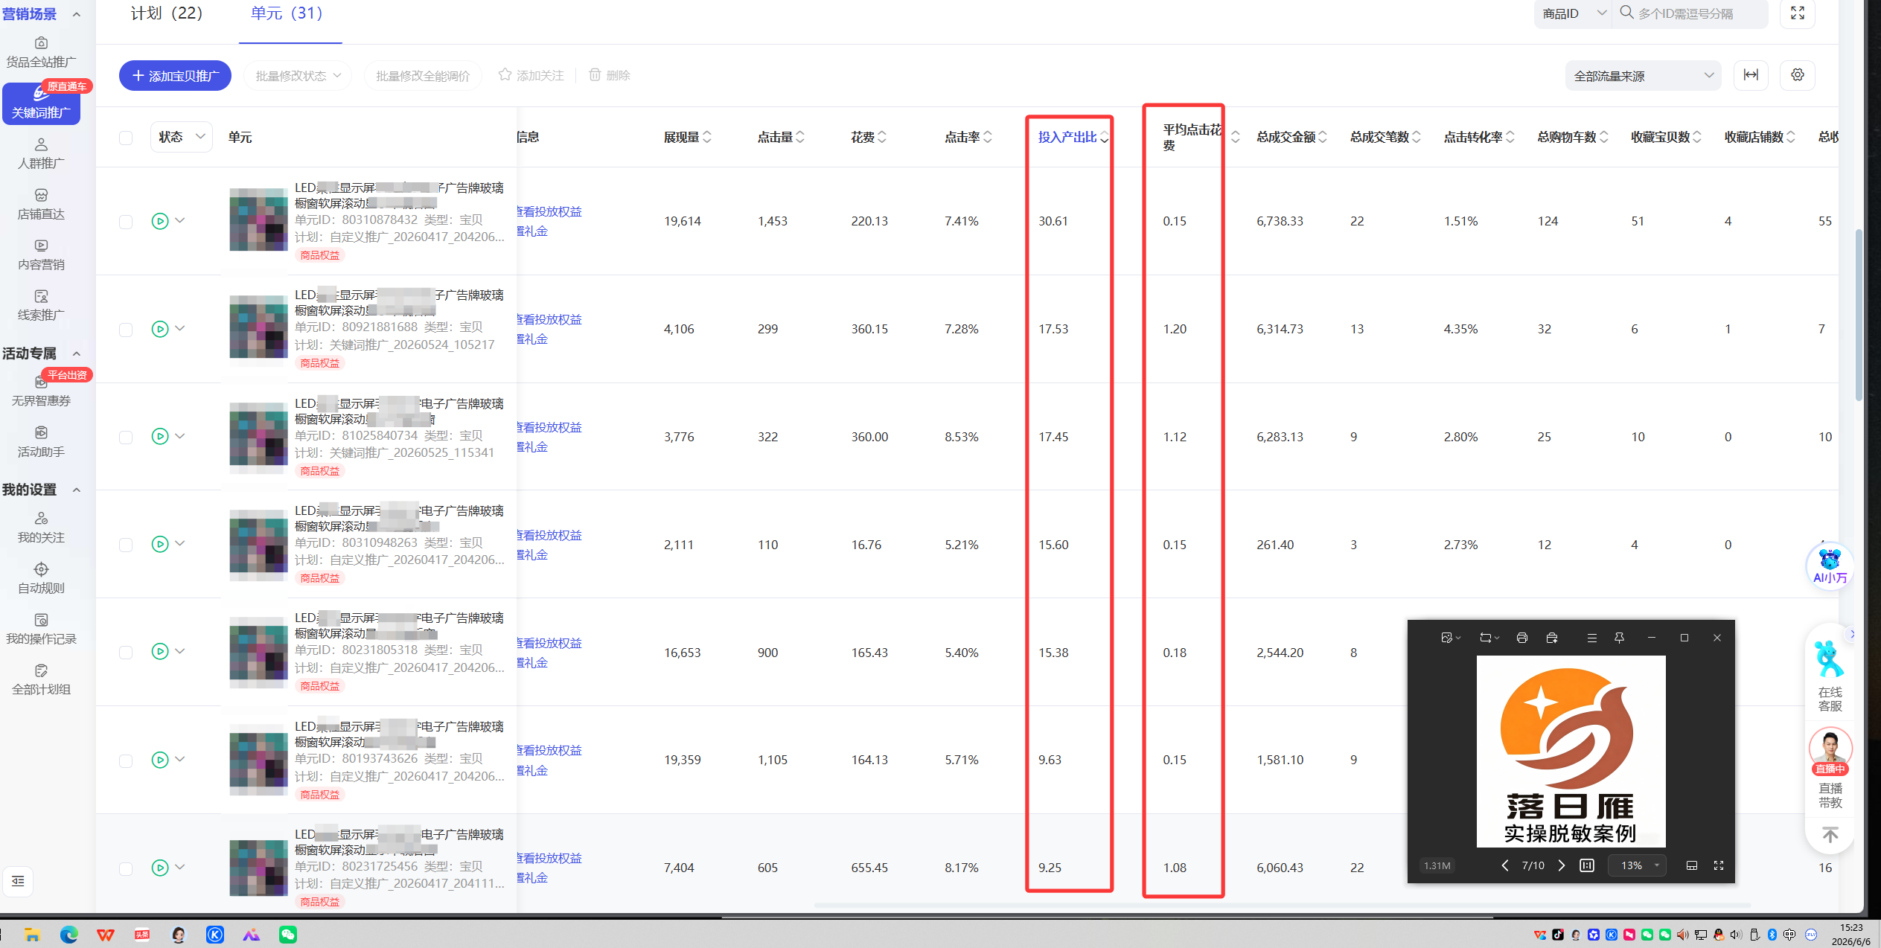Switch to the 单元 (31) tab
This screenshot has width=1881, height=948.
[x=287, y=13]
